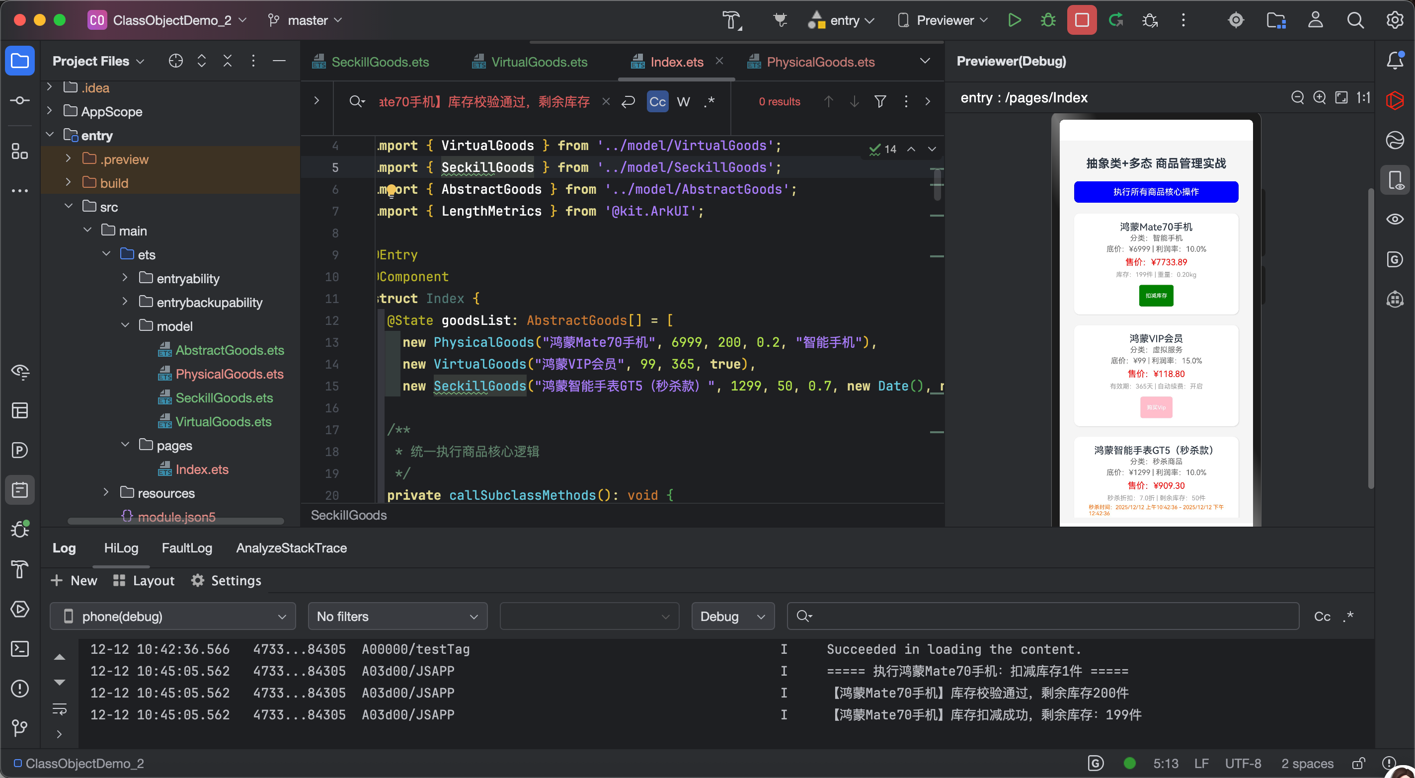Open the Build hammer tool in toolbar
Screen dimensions: 1415x778
pos(730,20)
